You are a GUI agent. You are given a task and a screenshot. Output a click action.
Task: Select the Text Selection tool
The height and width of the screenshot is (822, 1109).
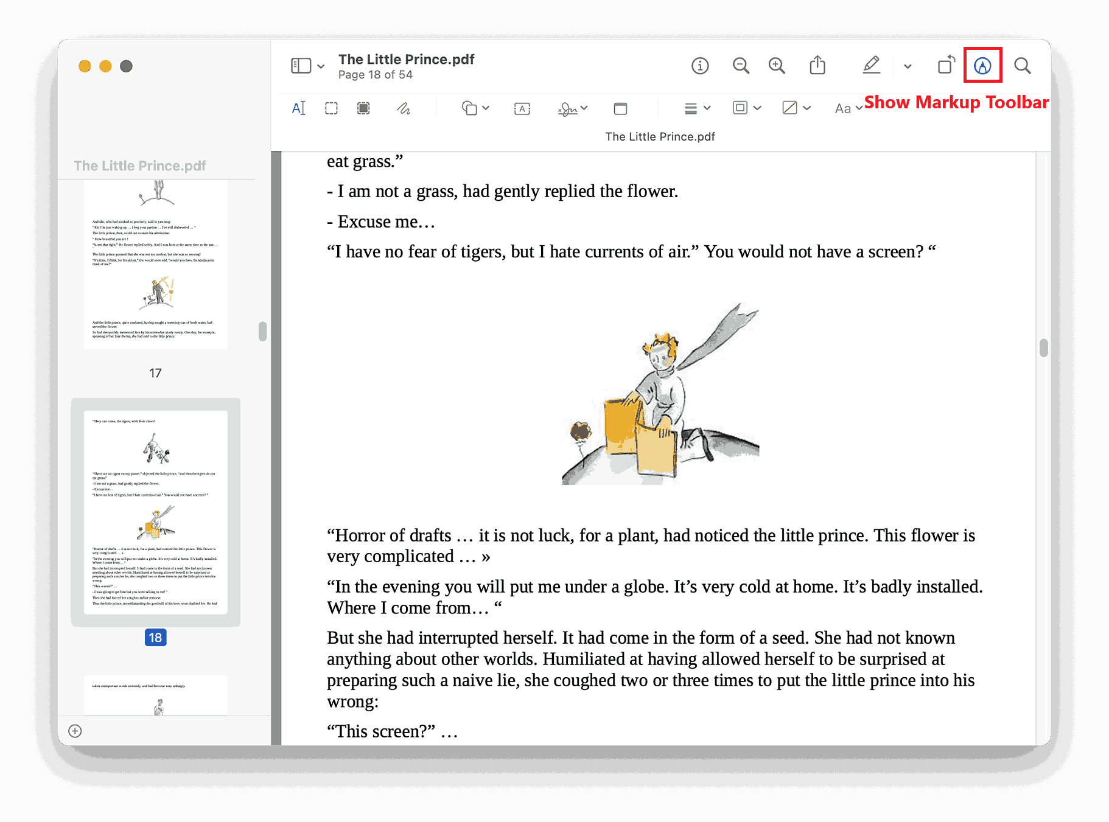tap(298, 108)
